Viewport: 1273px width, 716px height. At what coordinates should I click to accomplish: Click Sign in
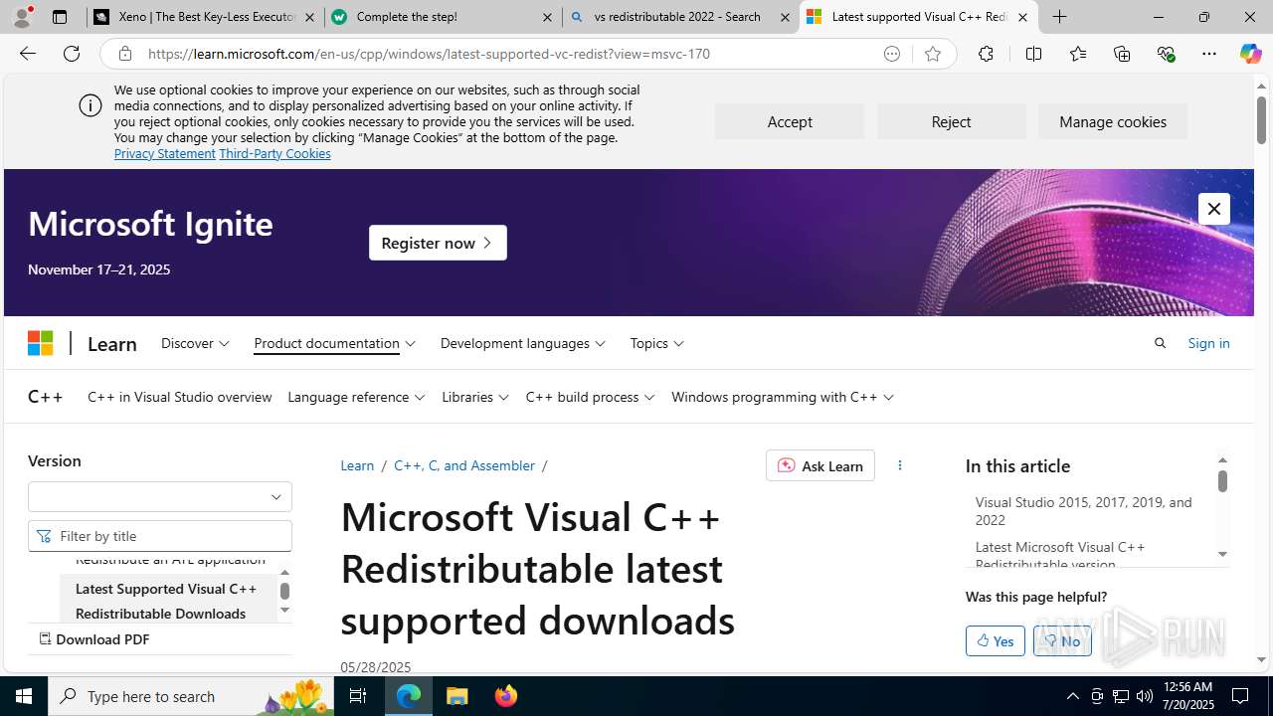pos(1208,343)
